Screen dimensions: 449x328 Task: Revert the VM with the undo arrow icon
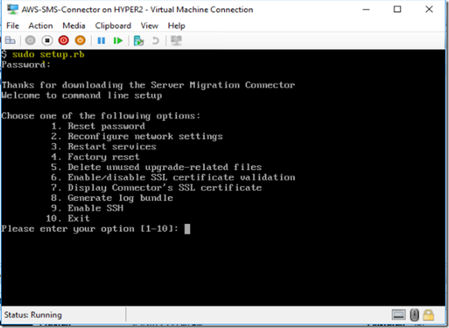155,41
